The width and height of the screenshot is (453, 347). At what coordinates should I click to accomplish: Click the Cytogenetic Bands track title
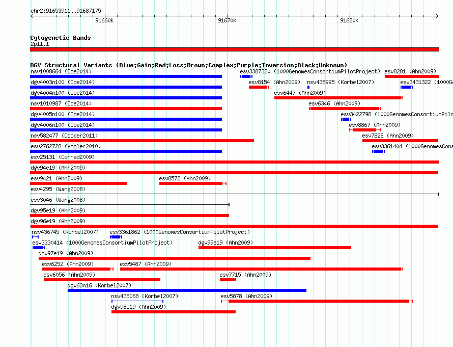pyautogui.click(x=61, y=38)
